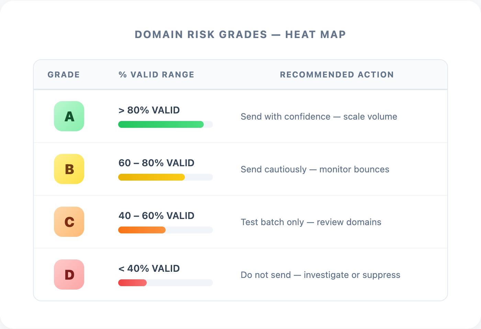Image resolution: width=481 pixels, height=329 pixels.
Task: Click 'Do not send — investigate or suppress'
Action: click(x=320, y=275)
